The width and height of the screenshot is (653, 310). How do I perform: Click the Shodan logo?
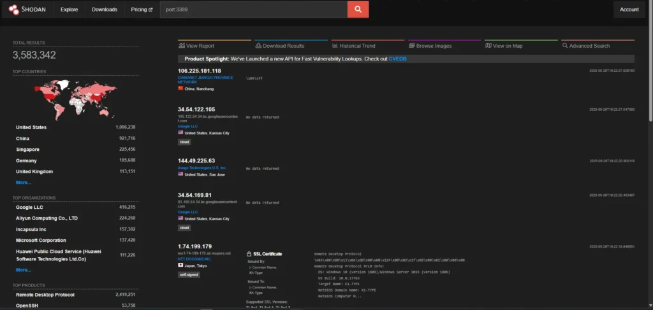[x=27, y=9]
